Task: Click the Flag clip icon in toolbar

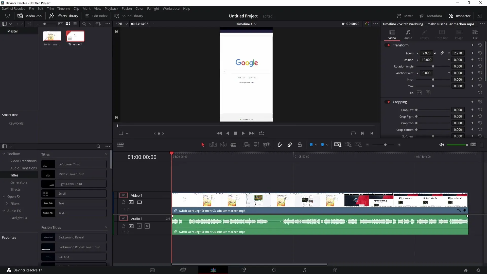Action: 310,145
